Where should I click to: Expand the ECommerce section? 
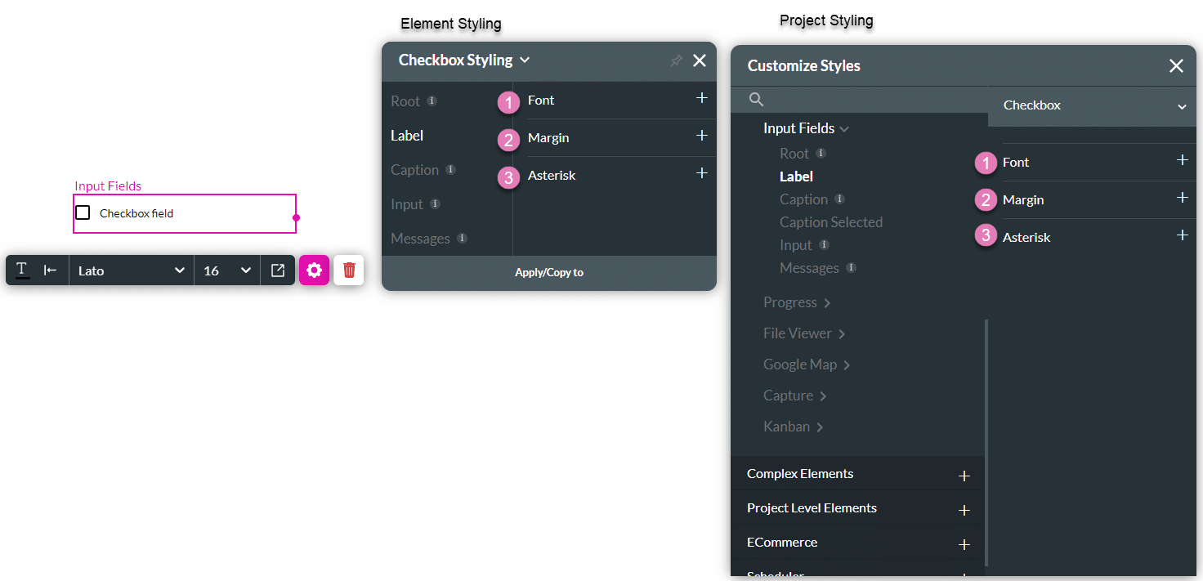pos(964,544)
